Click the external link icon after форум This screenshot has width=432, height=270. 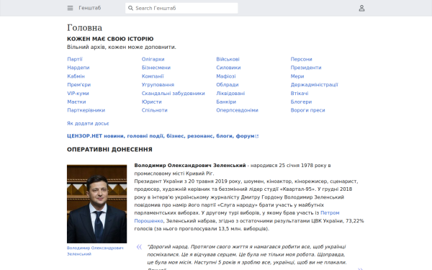click(257, 136)
